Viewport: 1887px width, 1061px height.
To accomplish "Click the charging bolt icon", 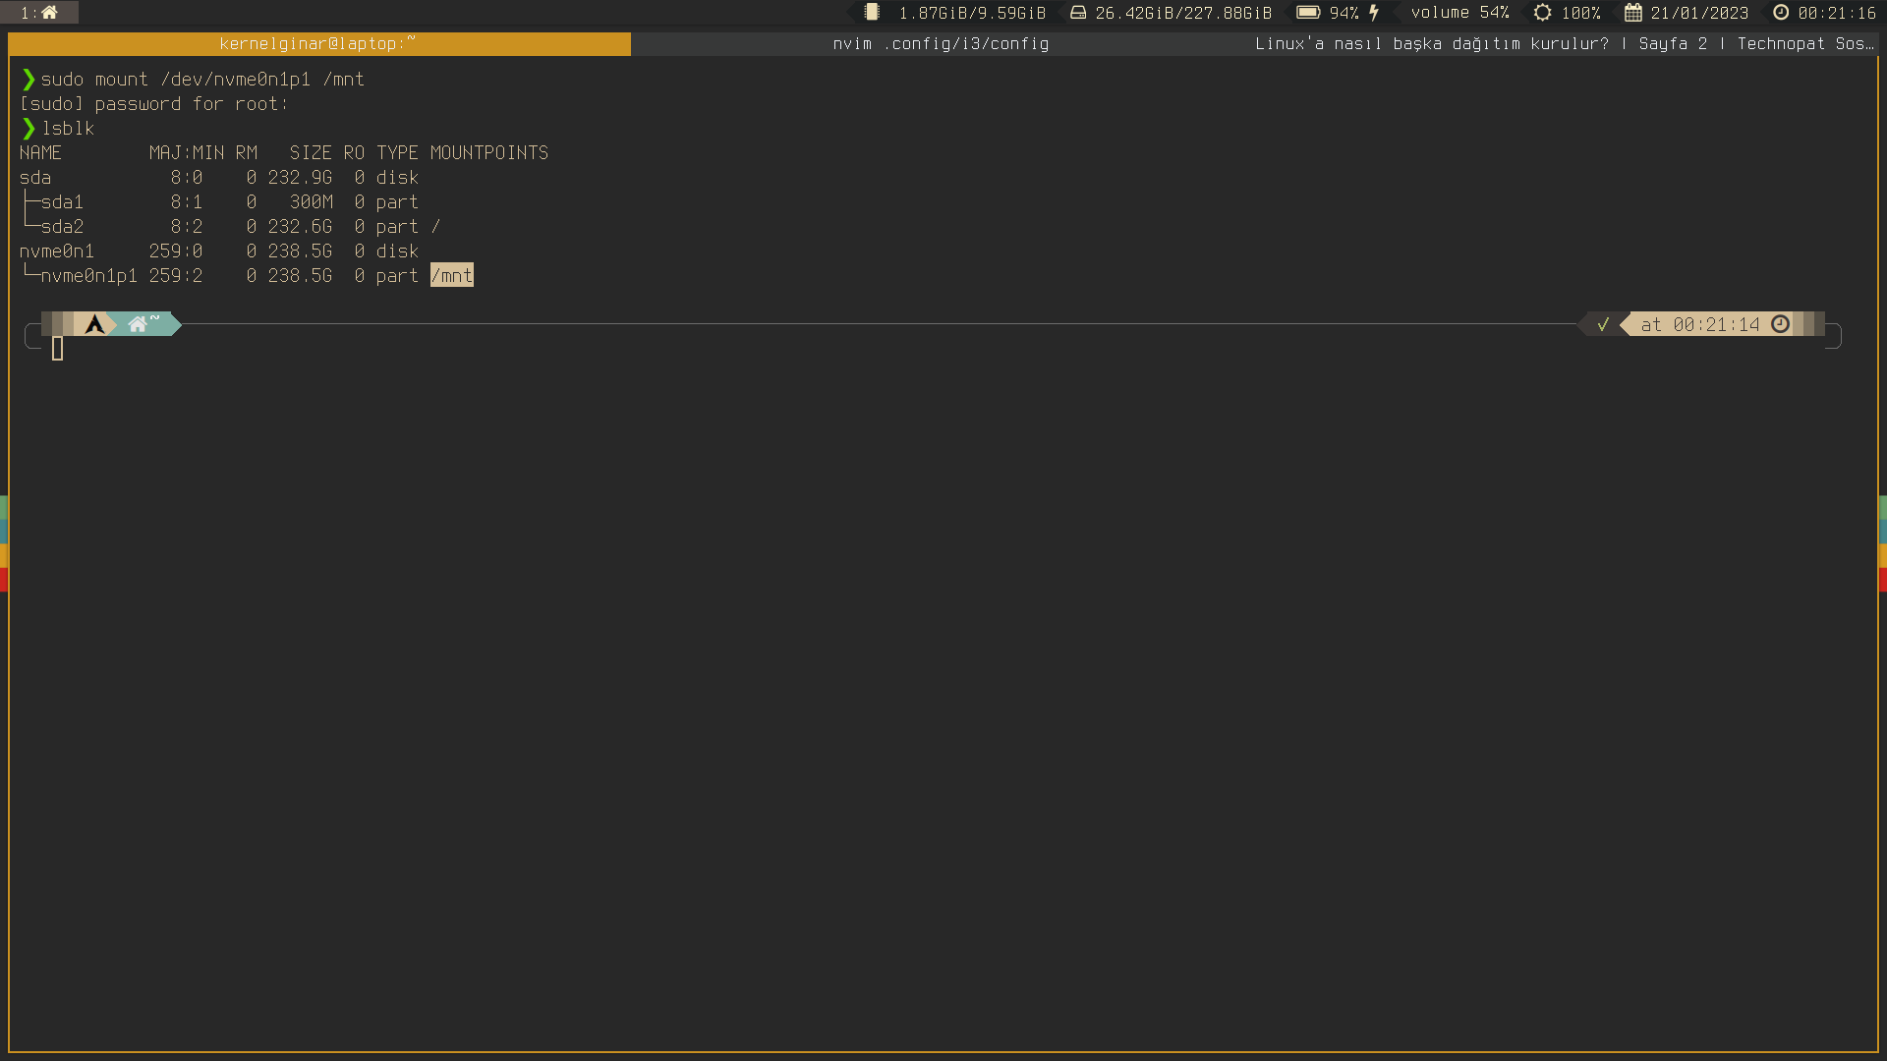I will tap(1374, 13).
